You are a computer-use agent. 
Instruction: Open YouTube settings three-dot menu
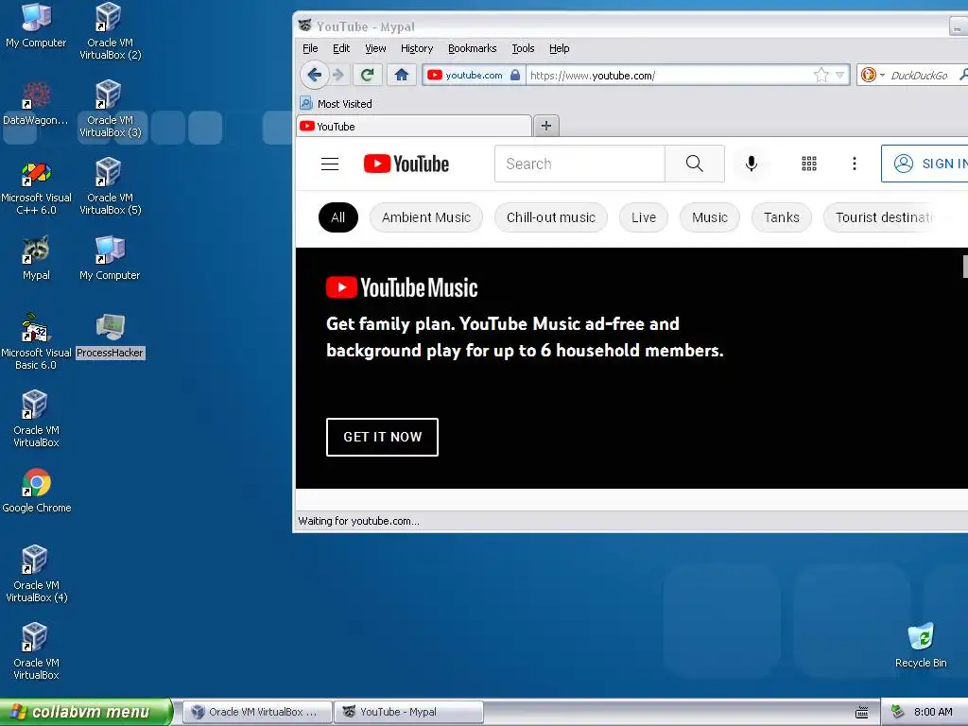(x=855, y=164)
